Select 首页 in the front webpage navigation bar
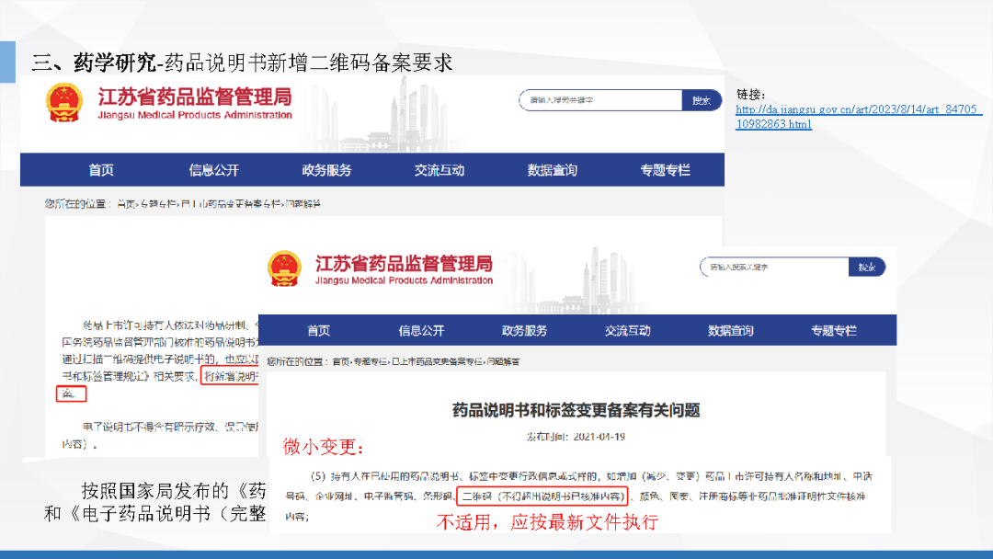 click(x=318, y=331)
